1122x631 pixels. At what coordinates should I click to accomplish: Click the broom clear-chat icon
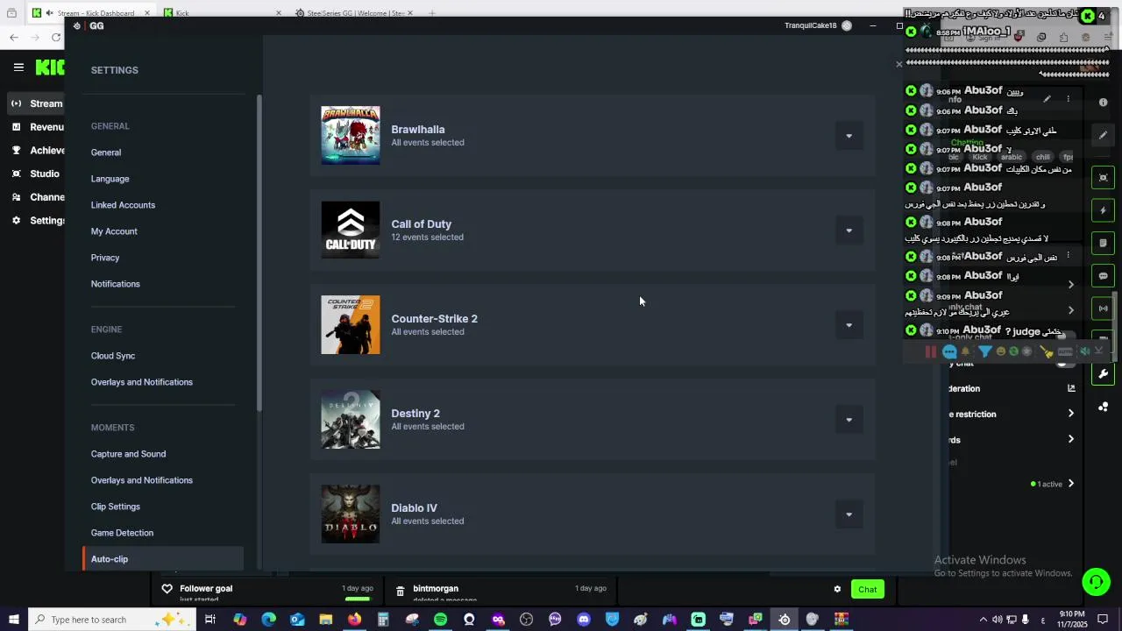click(1047, 352)
